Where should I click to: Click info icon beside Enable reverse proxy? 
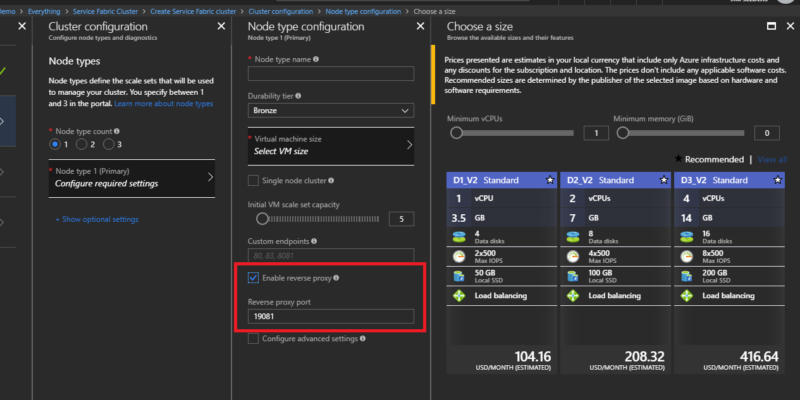pos(336,278)
